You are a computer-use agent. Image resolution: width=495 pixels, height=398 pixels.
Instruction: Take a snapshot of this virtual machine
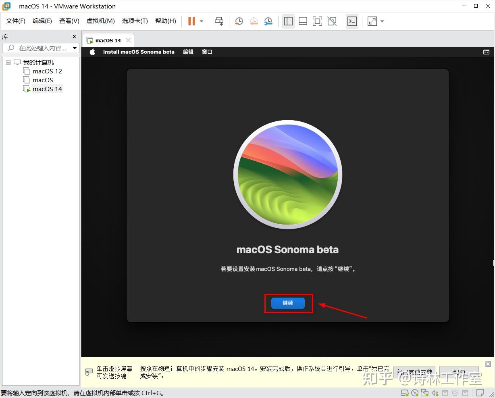pyautogui.click(x=239, y=21)
